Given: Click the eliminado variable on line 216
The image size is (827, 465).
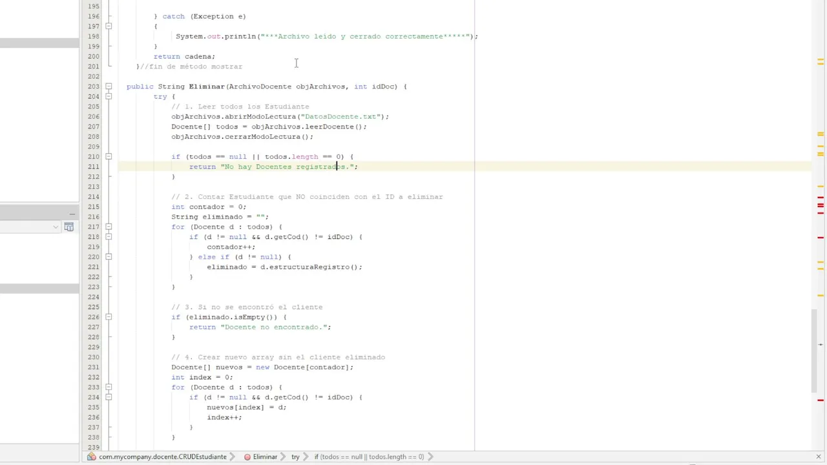Looking at the screenshot, I should tap(222, 217).
